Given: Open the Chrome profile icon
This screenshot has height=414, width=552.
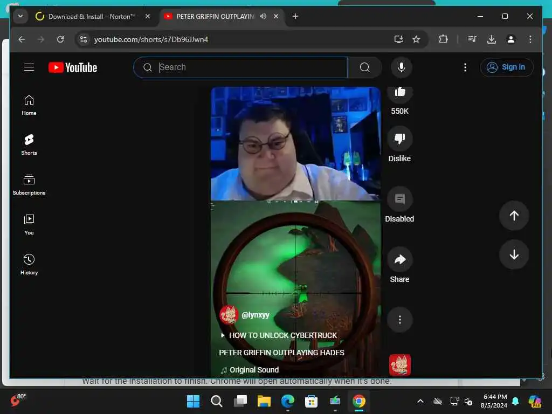Looking at the screenshot, I should click(x=511, y=39).
